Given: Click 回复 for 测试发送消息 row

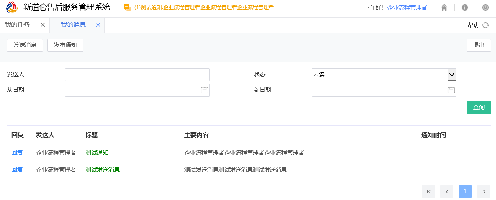Looking at the screenshot, I should coord(17,170).
